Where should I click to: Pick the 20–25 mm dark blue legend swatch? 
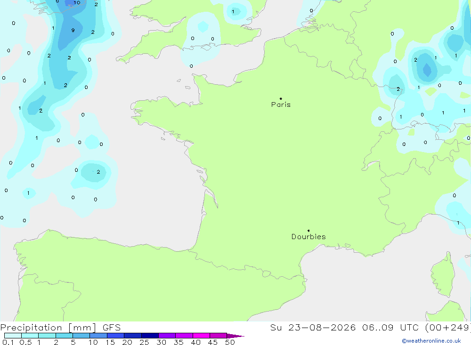[133, 336]
